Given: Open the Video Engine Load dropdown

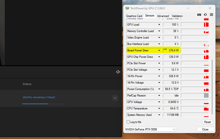Looking at the screenshot, I should point(159,38).
